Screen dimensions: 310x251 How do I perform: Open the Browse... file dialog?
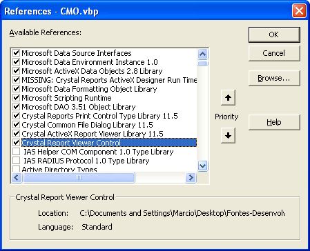274,79
